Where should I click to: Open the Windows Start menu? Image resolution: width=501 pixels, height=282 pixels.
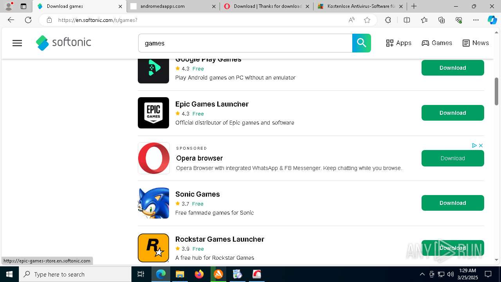[9, 274]
